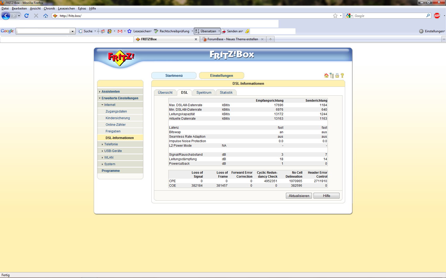Click the Gmail icon in Google toolbar

click(120, 31)
